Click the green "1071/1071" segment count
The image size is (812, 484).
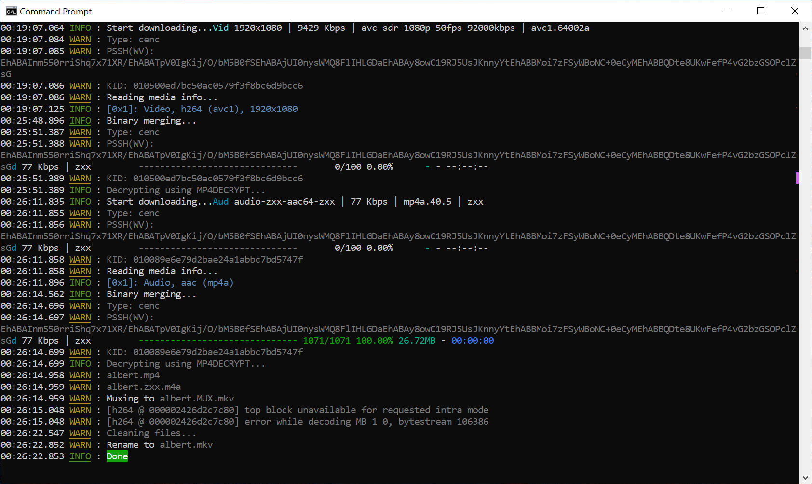pyautogui.click(x=326, y=341)
